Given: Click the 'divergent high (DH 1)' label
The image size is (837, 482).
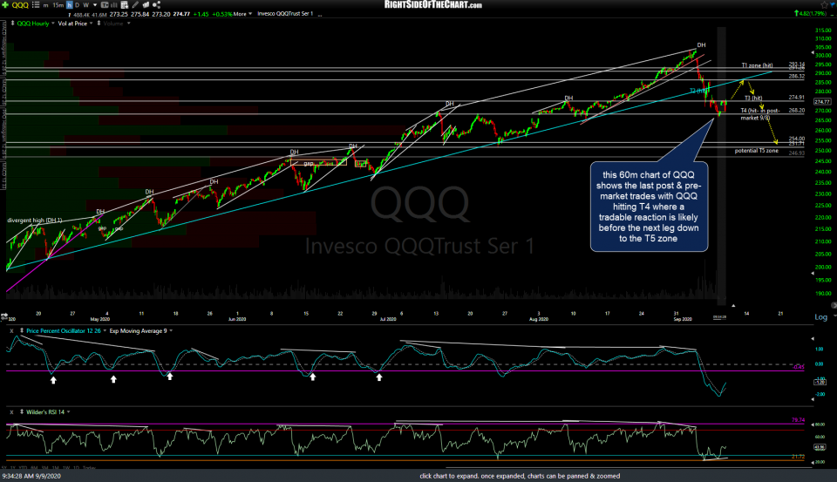Looking at the screenshot, I should pyautogui.click(x=35, y=221).
